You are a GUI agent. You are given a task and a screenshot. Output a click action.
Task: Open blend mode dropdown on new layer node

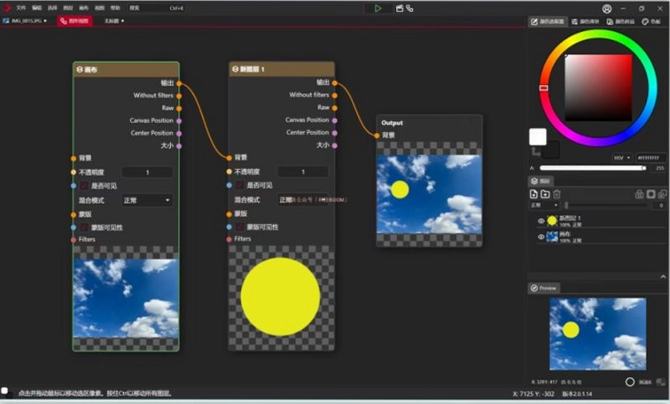(x=303, y=199)
